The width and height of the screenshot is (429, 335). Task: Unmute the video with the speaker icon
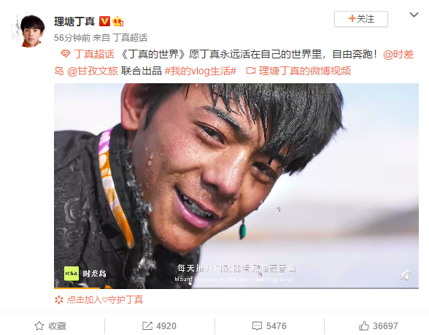[x=406, y=274]
